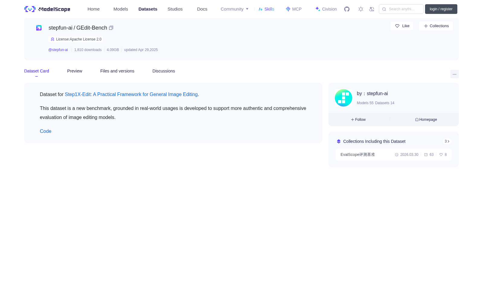This screenshot has width=483, height=302.
Task: Click the stepfun-ai dataset avatar icon
Action: point(39,28)
